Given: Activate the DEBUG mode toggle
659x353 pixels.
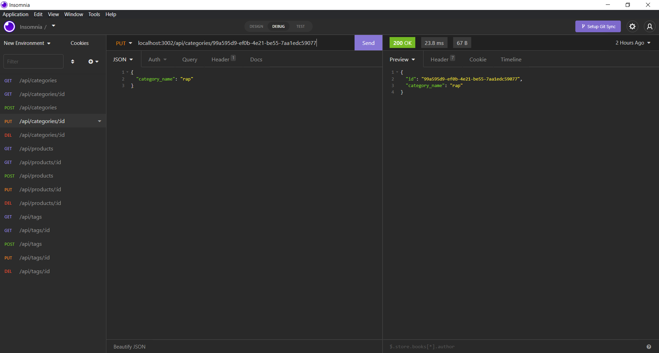Looking at the screenshot, I should click(x=278, y=26).
